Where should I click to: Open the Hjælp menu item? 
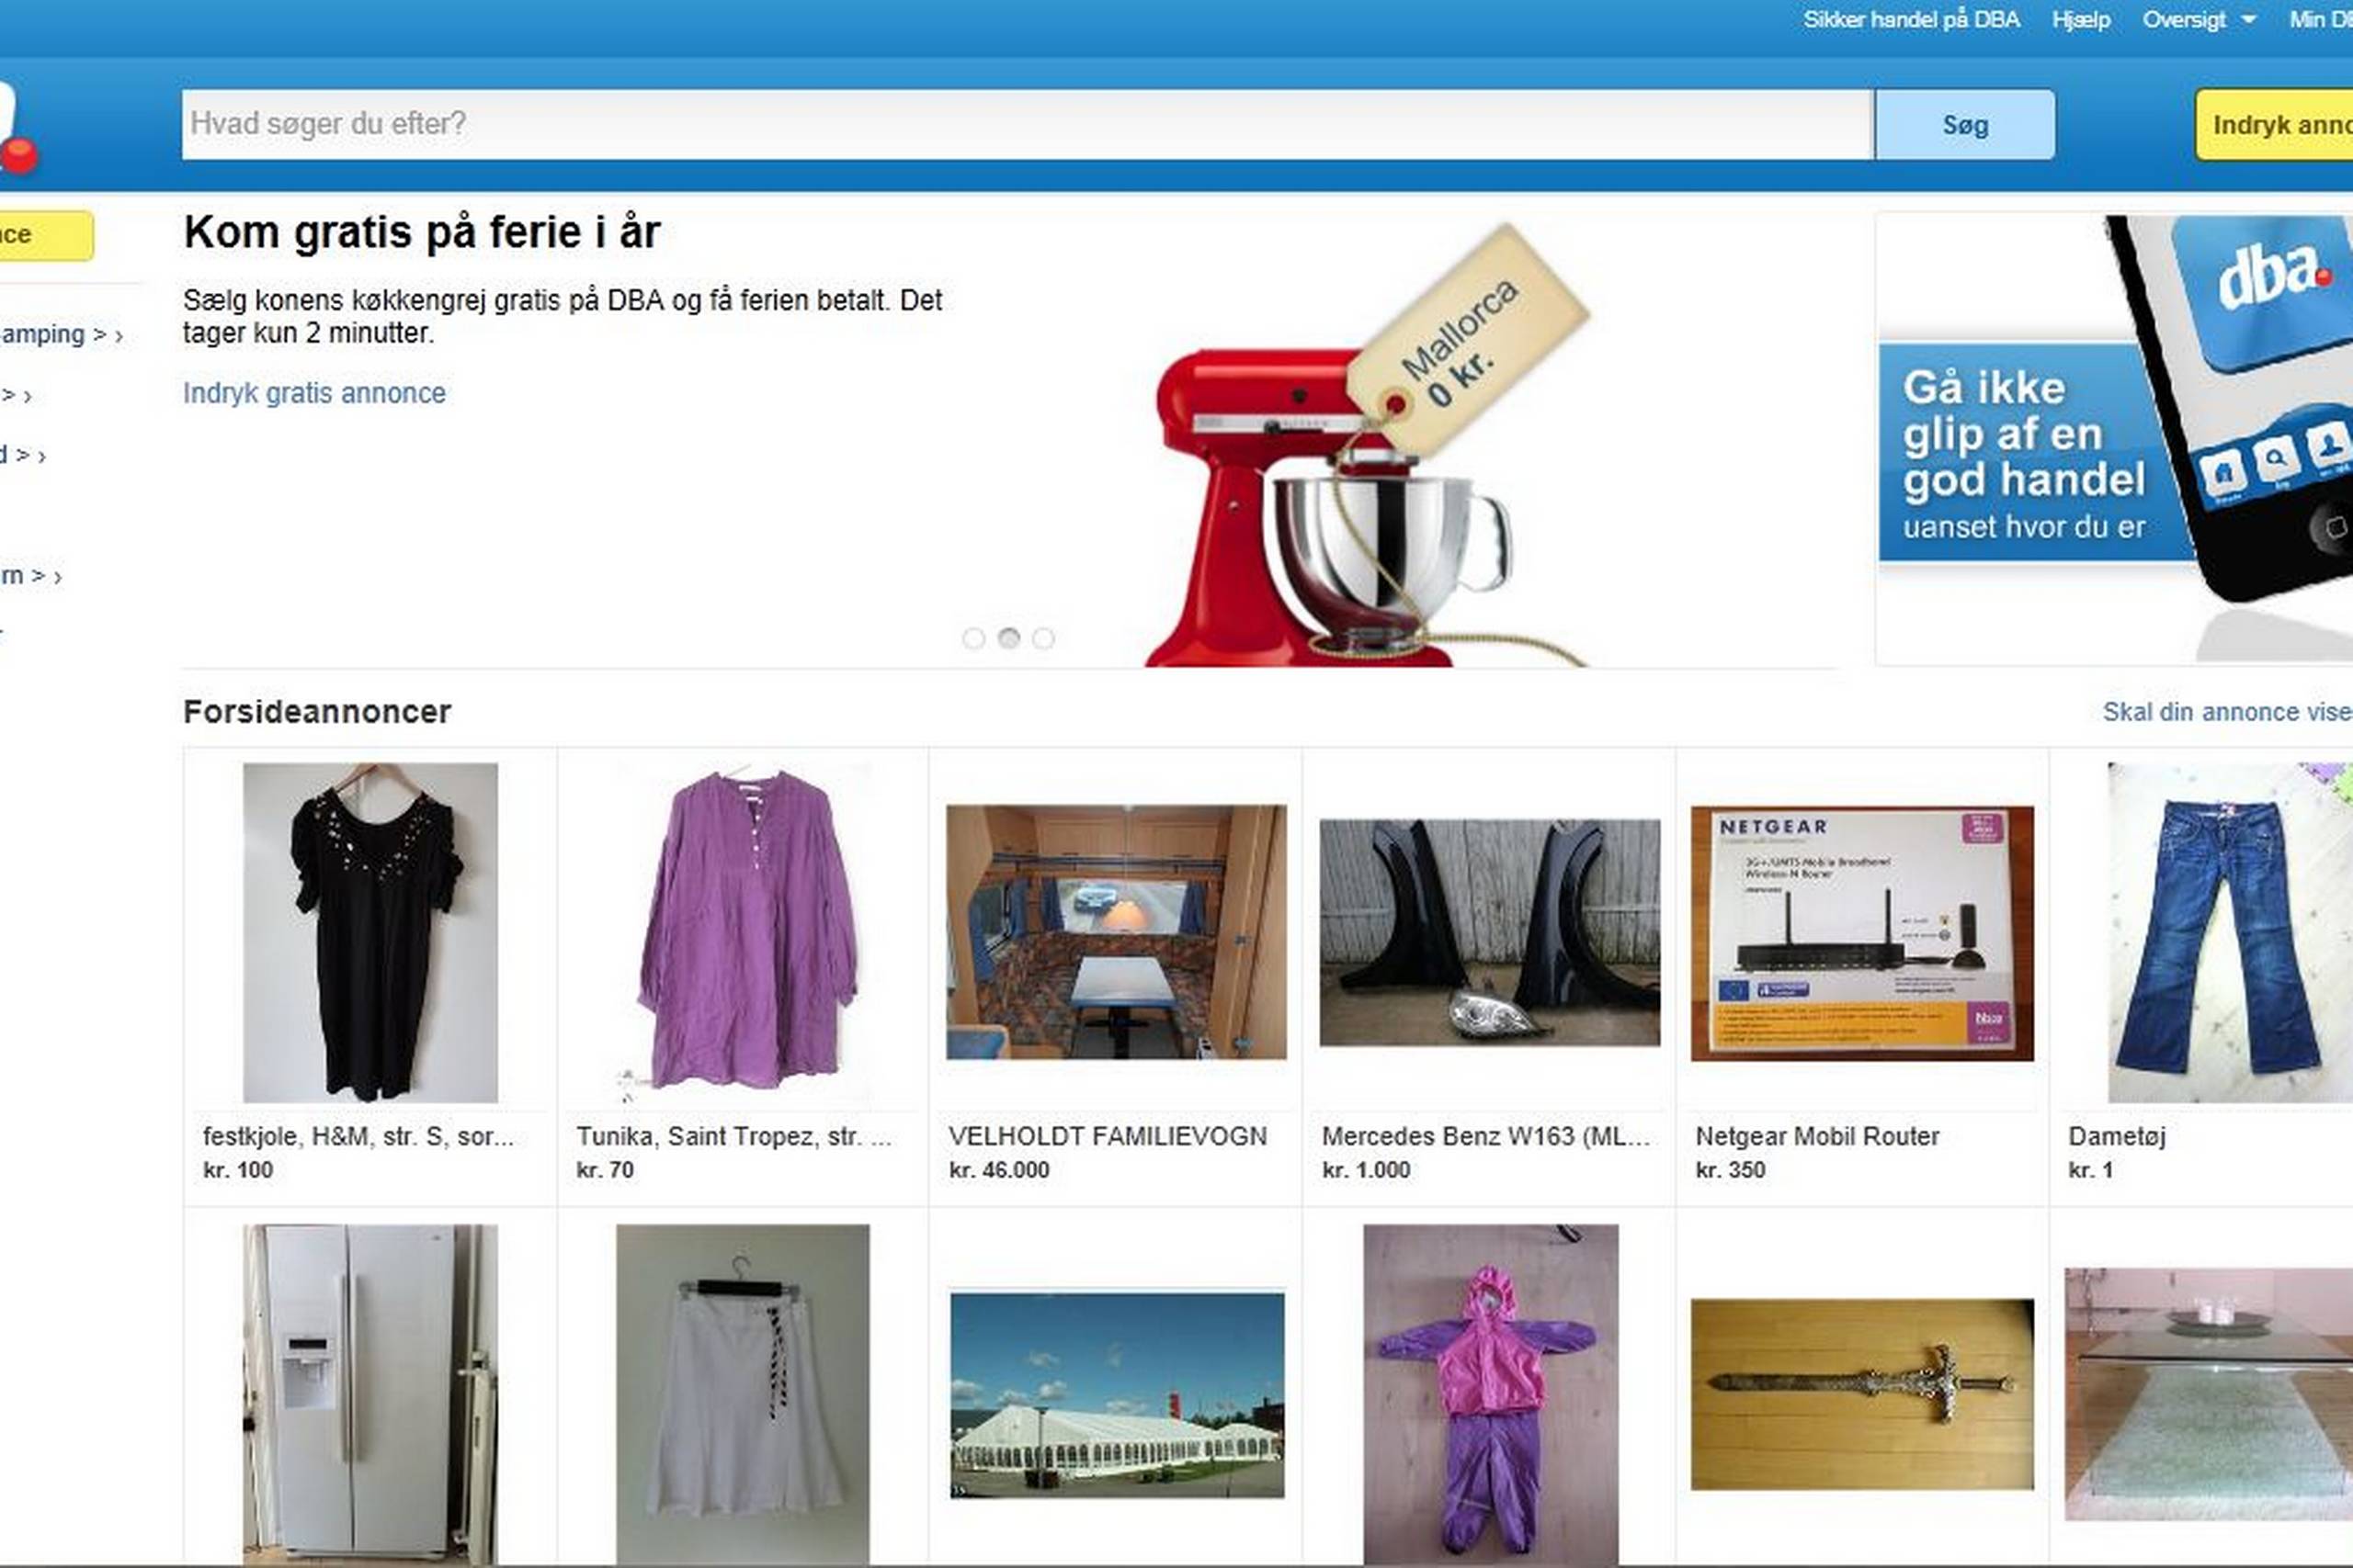[2080, 20]
